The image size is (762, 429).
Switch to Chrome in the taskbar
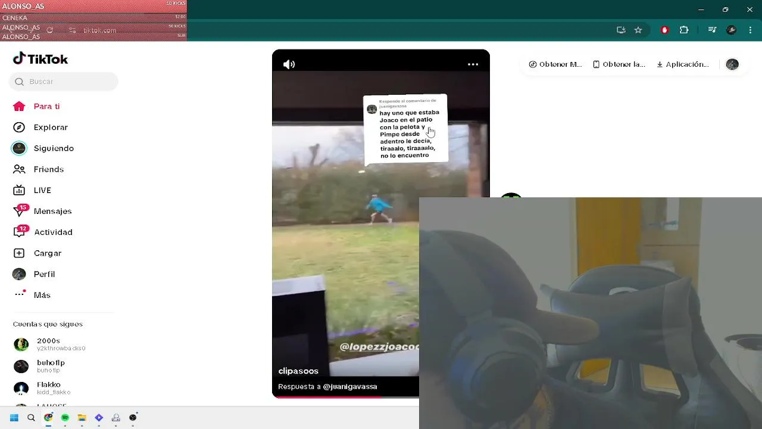[48, 418]
